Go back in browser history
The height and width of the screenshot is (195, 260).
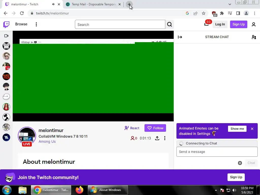coord(6,13)
